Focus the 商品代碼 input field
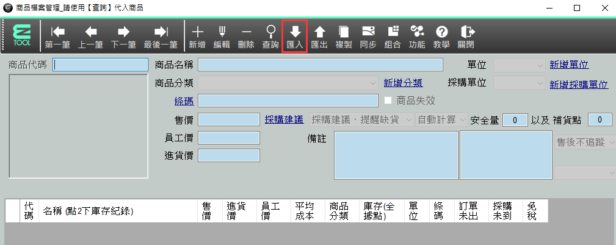616x245 pixels. [100, 65]
